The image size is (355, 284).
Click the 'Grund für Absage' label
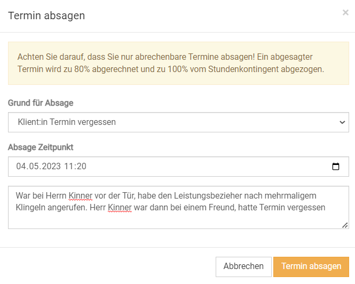tap(41, 102)
